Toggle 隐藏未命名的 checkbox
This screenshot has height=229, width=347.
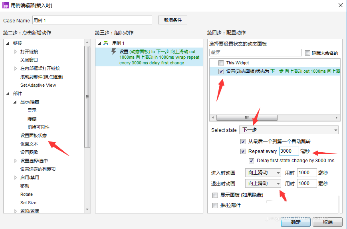click(x=307, y=53)
